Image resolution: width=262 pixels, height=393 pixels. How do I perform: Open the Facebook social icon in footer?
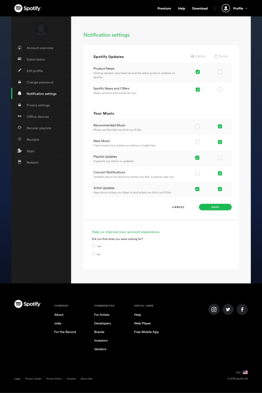242,309
